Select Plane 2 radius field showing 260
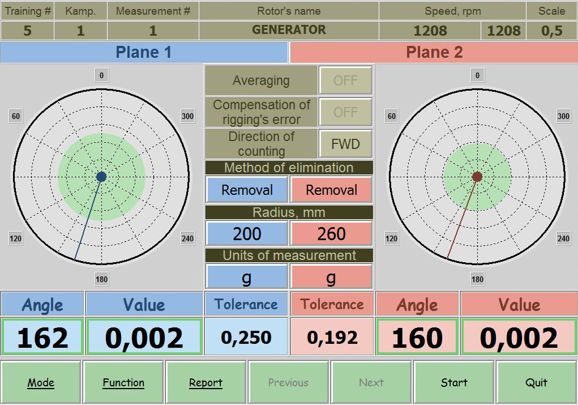The height and width of the screenshot is (405, 578). (331, 233)
